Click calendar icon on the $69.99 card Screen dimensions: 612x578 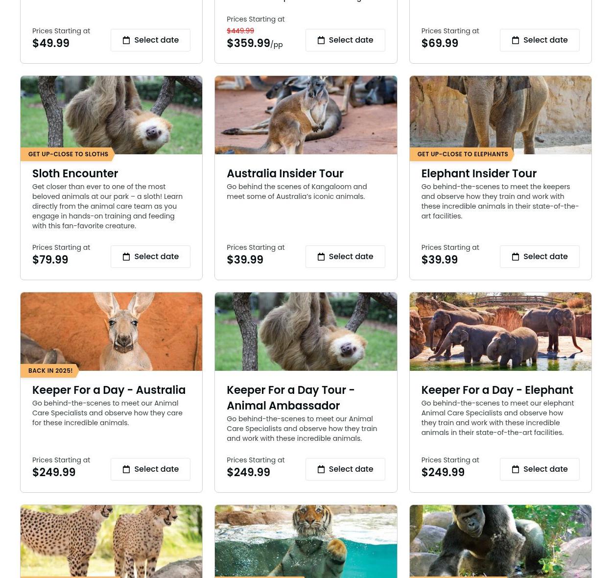pos(516,40)
